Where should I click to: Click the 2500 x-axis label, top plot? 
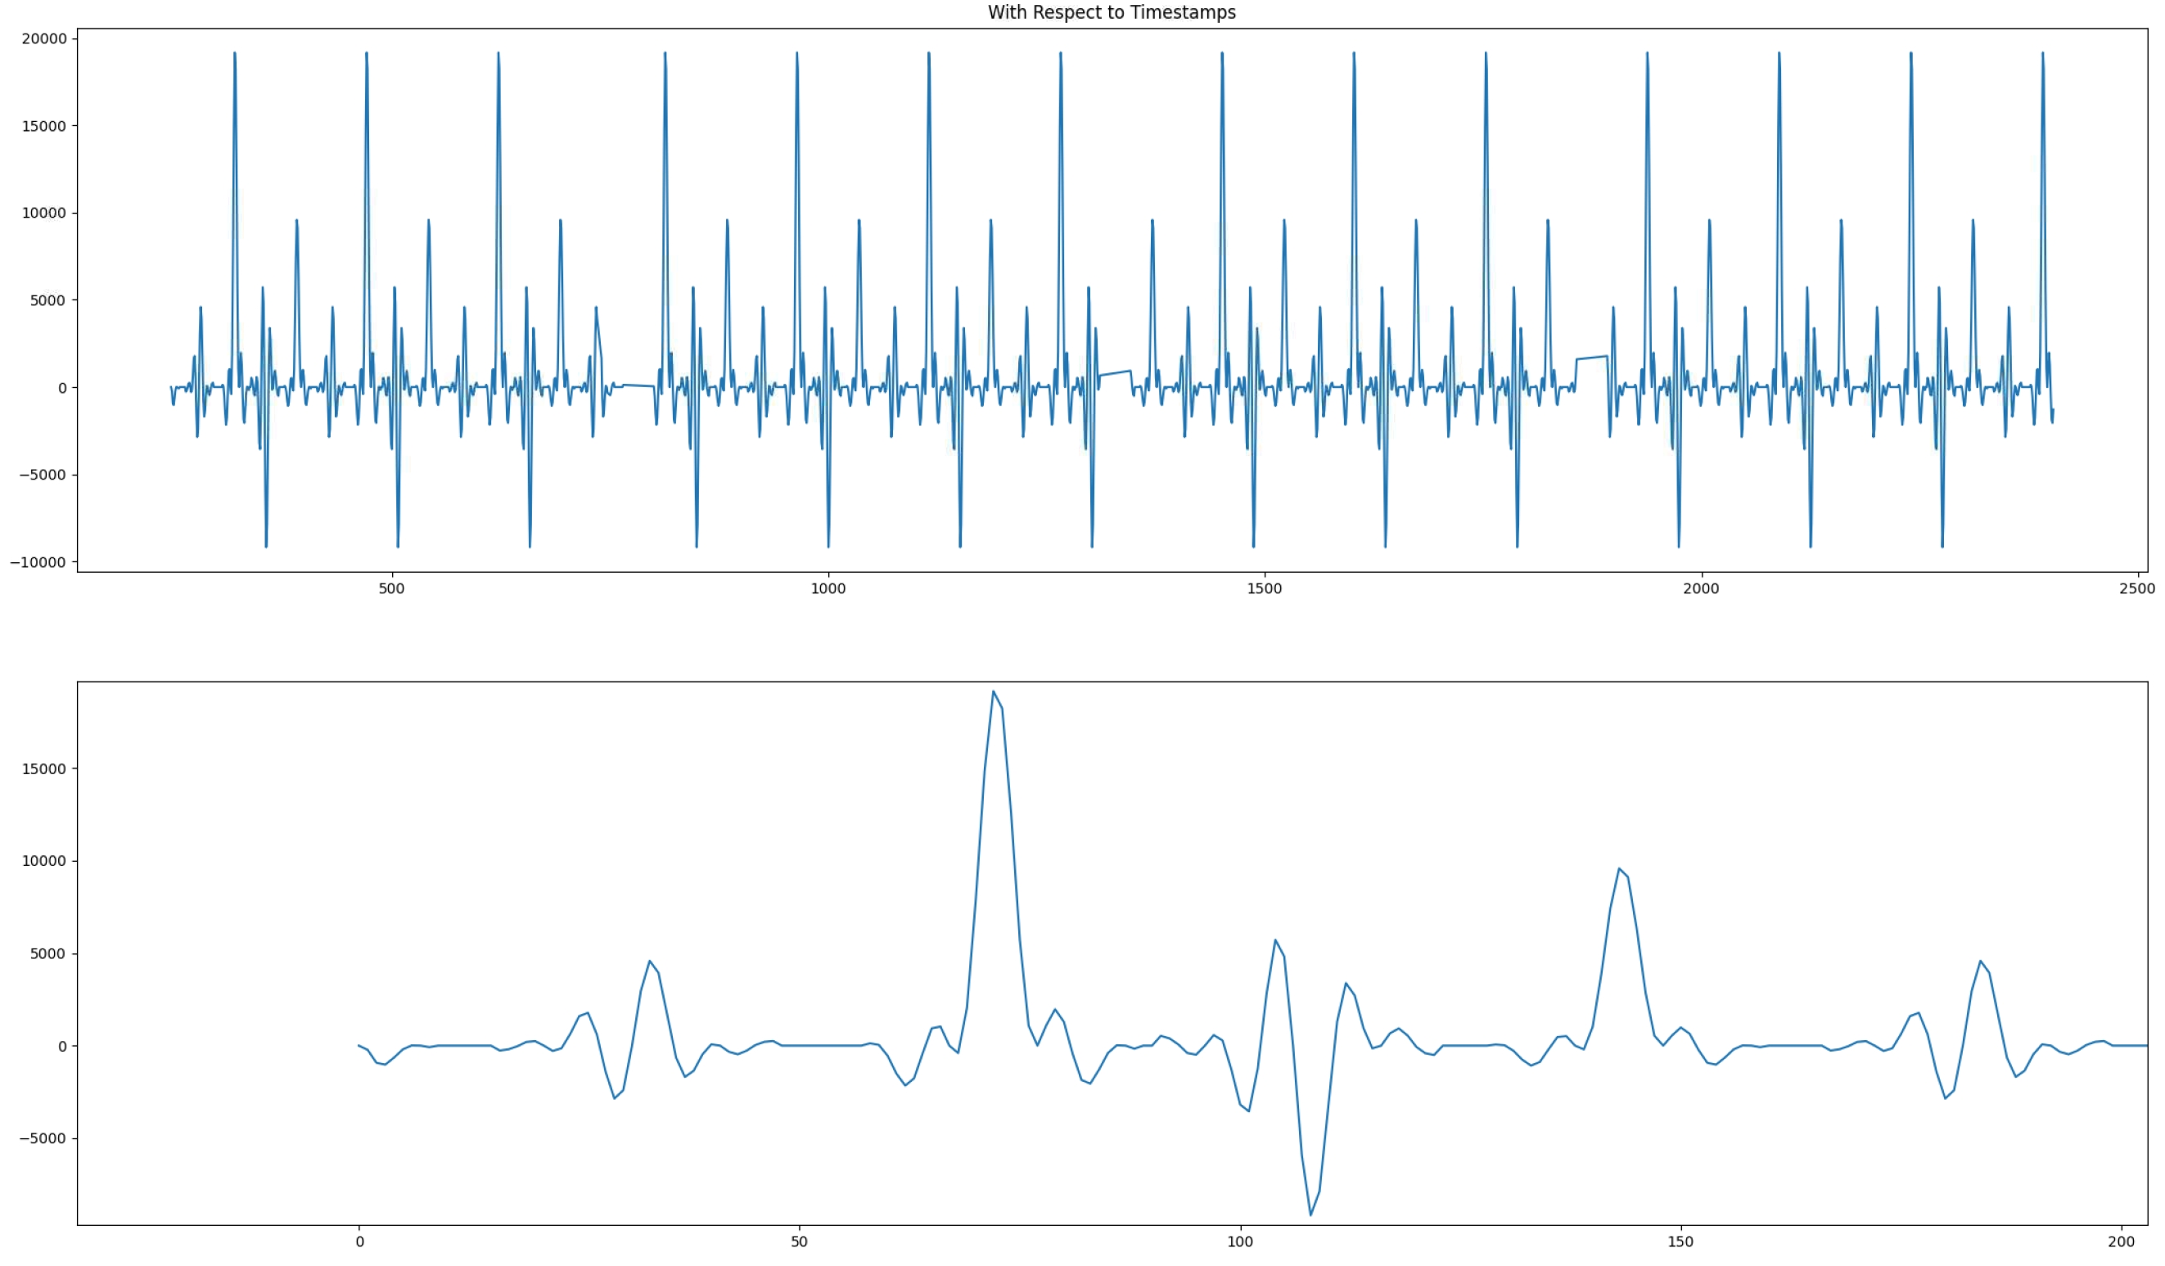[x=2136, y=588]
